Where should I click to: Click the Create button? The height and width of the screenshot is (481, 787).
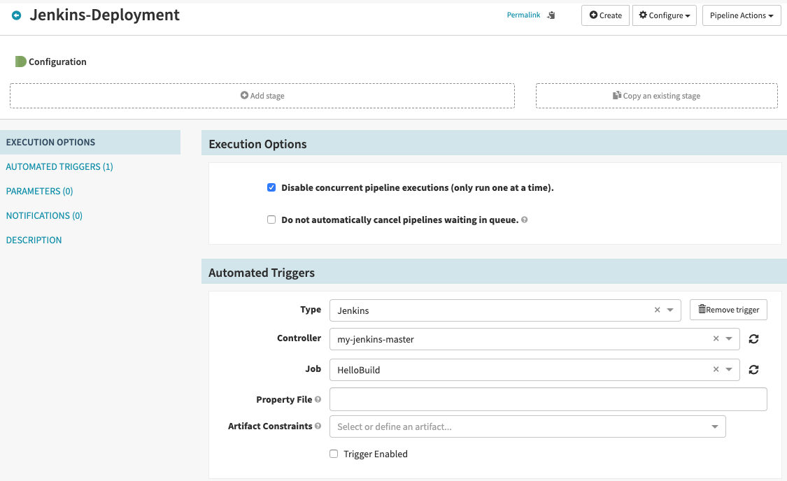[605, 15]
